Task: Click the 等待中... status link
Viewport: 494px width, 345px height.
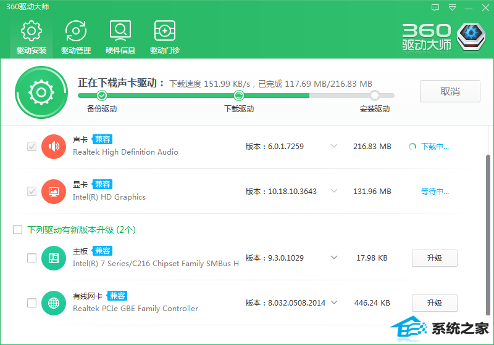Action: point(435,192)
